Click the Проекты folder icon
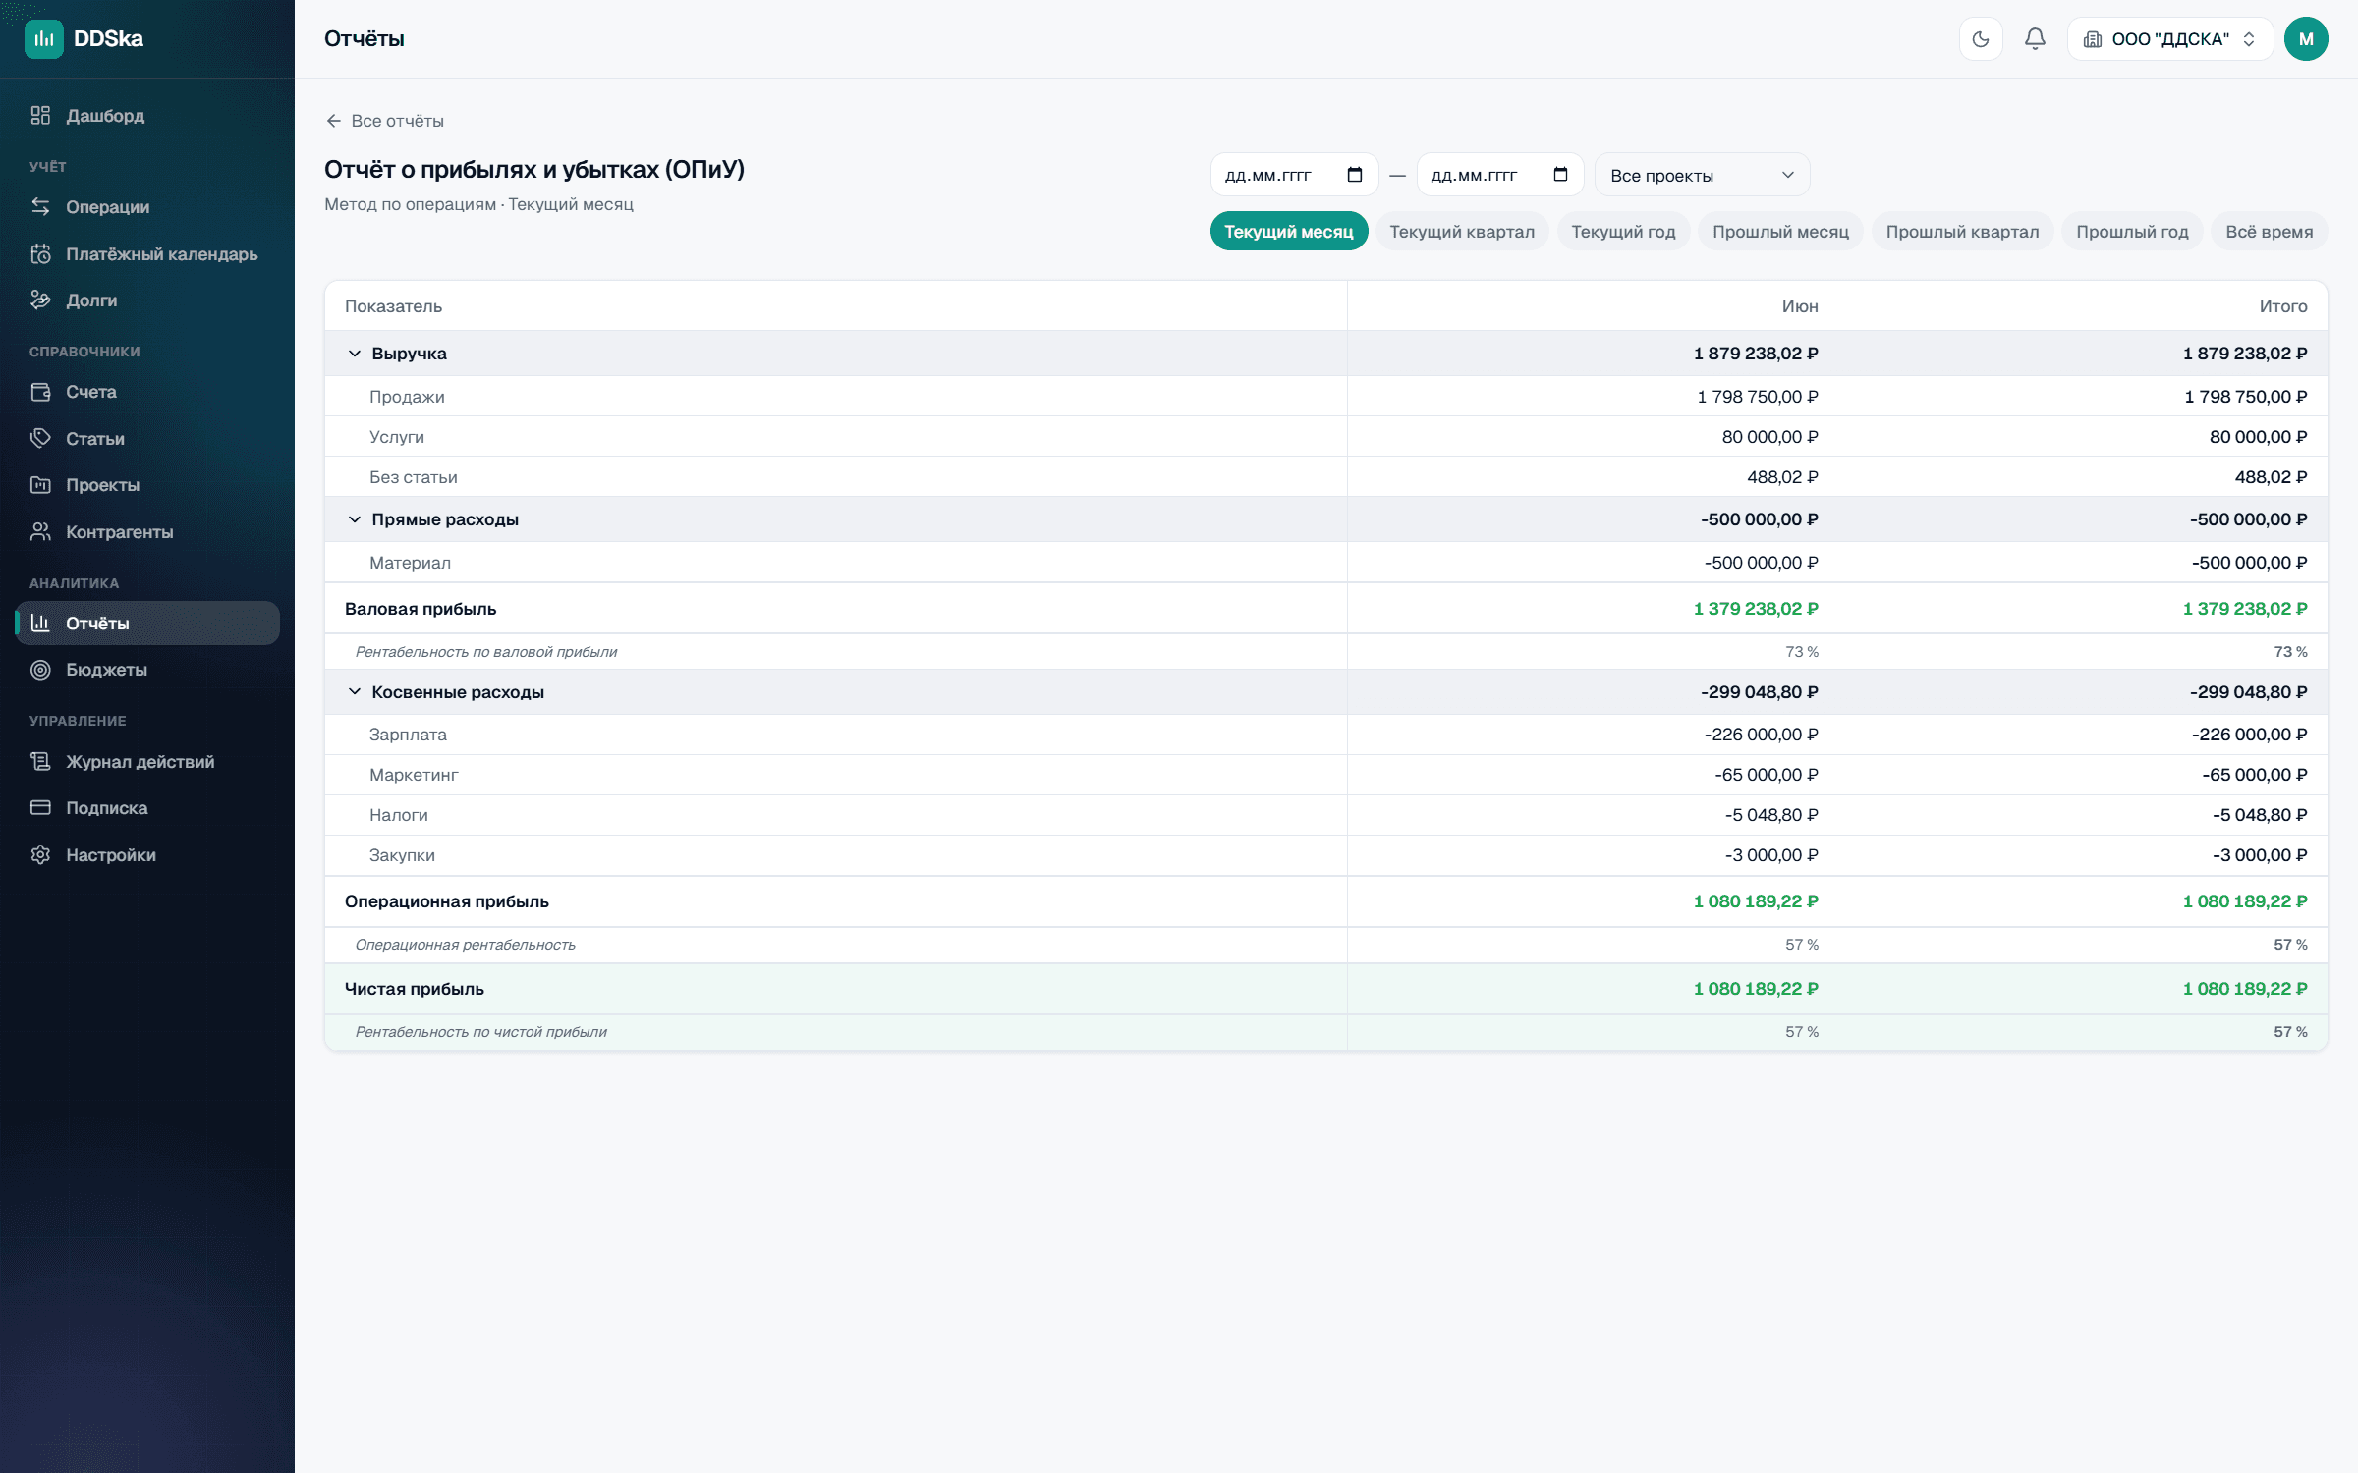Image resolution: width=2358 pixels, height=1473 pixels. [x=40, y=485]
